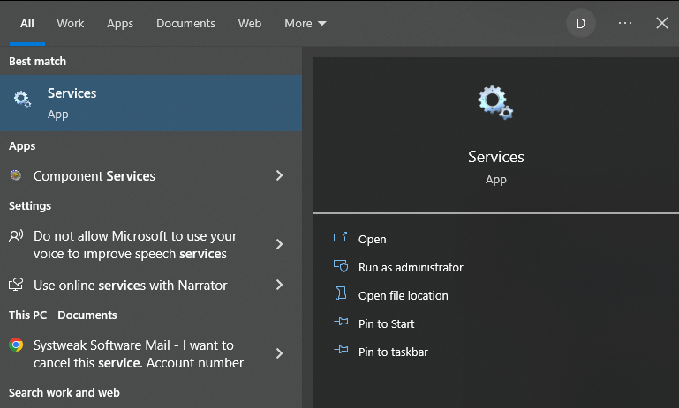This screenshot has height=408, width=679.
Task: Expand the Narrator services result chevron
Action: [x=279, y=285]
